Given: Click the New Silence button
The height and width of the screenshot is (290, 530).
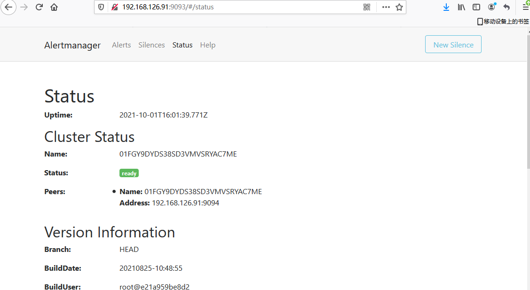Looking at the screenshot, I should [x=453, y=44].
